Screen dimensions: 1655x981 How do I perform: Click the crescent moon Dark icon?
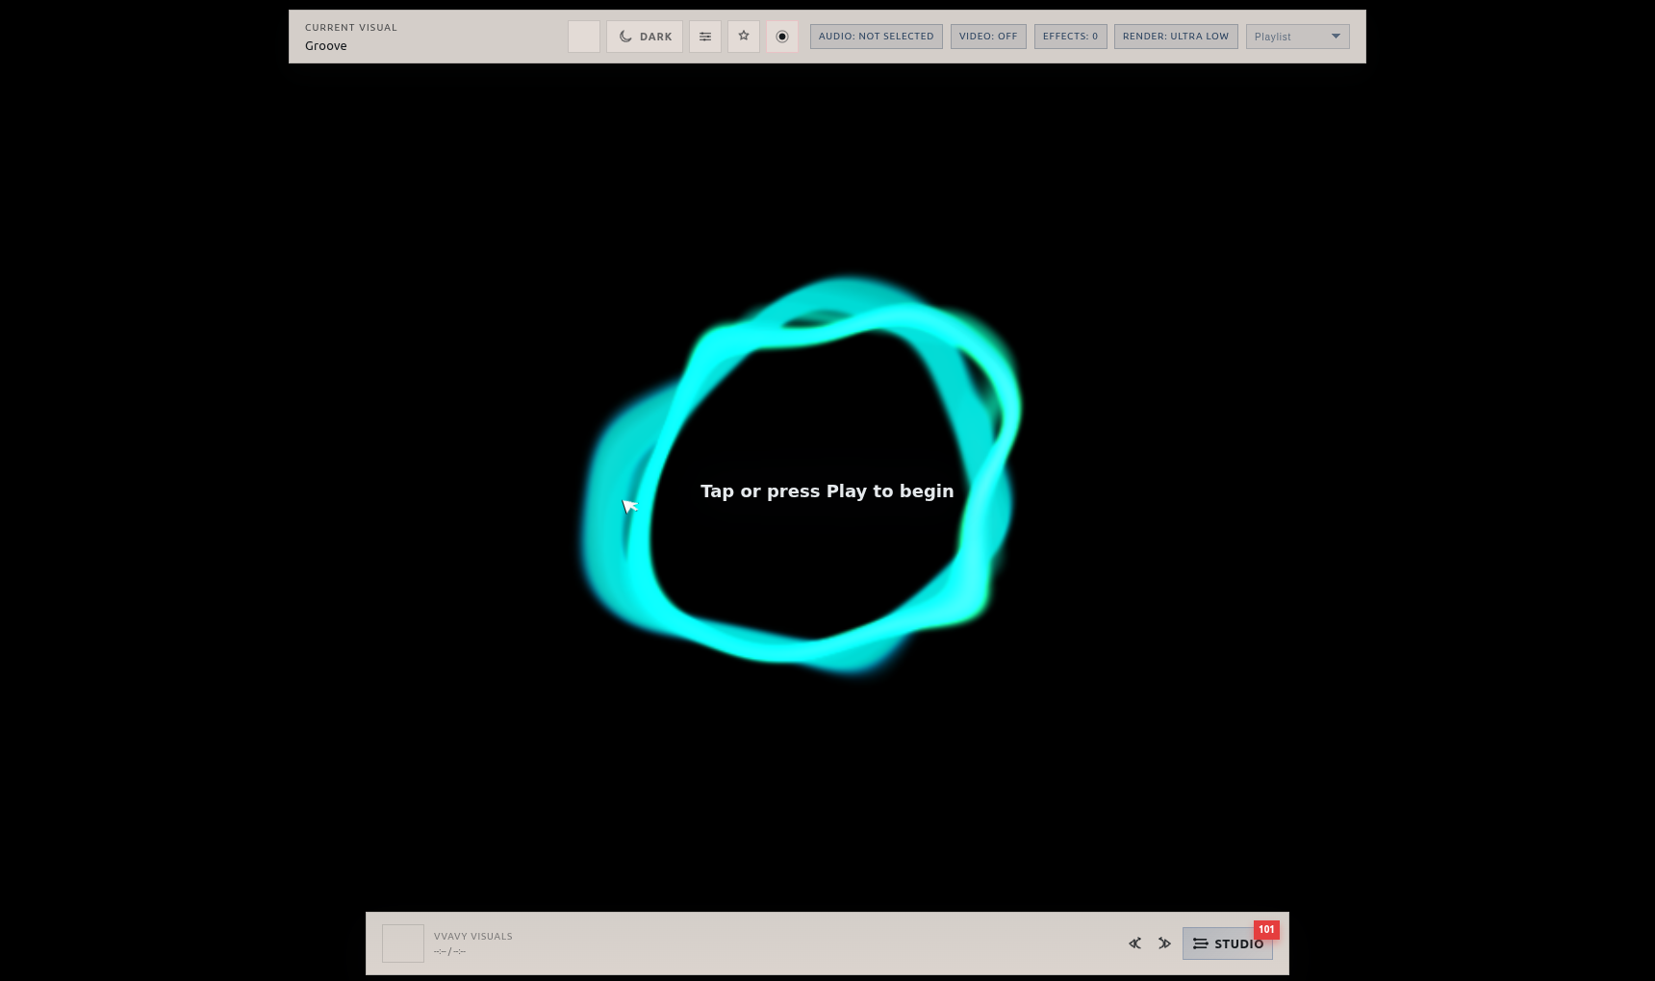click(625, 36)
